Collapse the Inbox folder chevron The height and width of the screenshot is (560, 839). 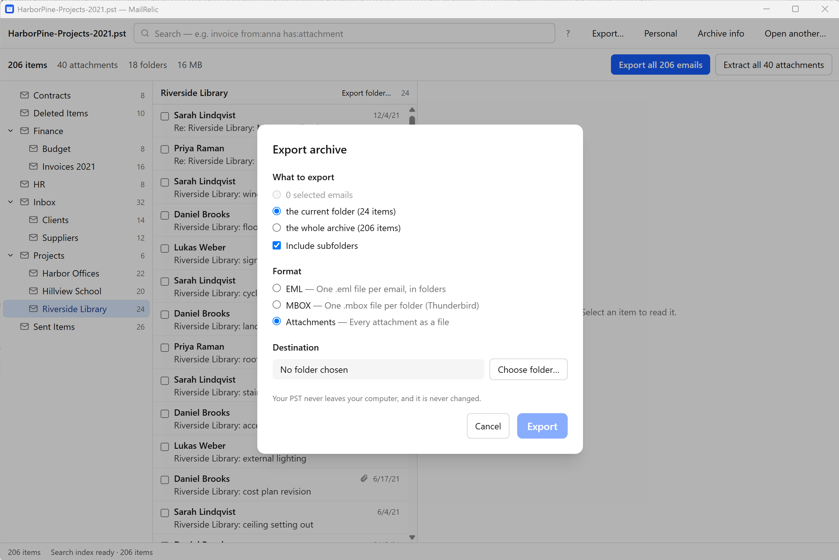pos(11,202)
